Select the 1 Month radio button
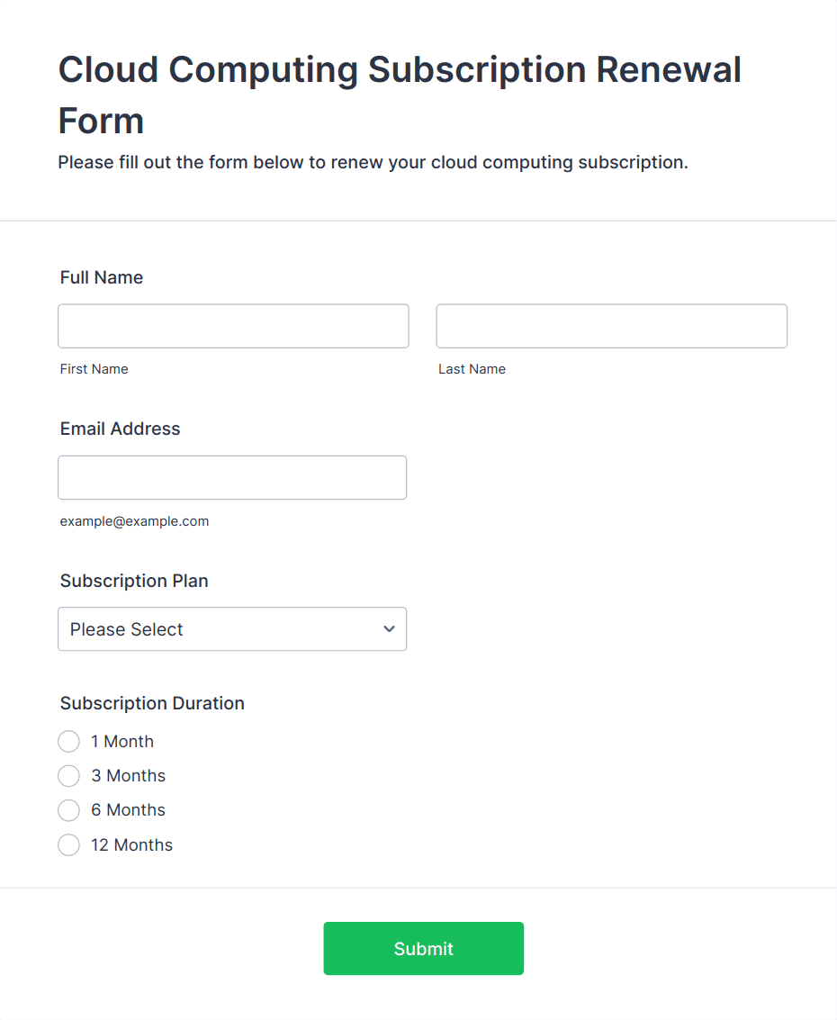 click(69, 742)
